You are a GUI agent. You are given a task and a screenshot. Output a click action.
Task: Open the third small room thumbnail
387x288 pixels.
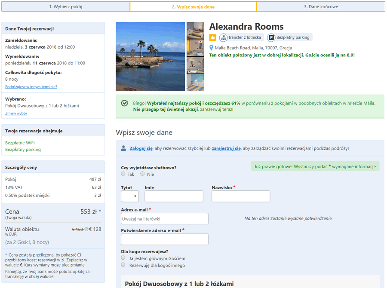[x=195, y=65]
